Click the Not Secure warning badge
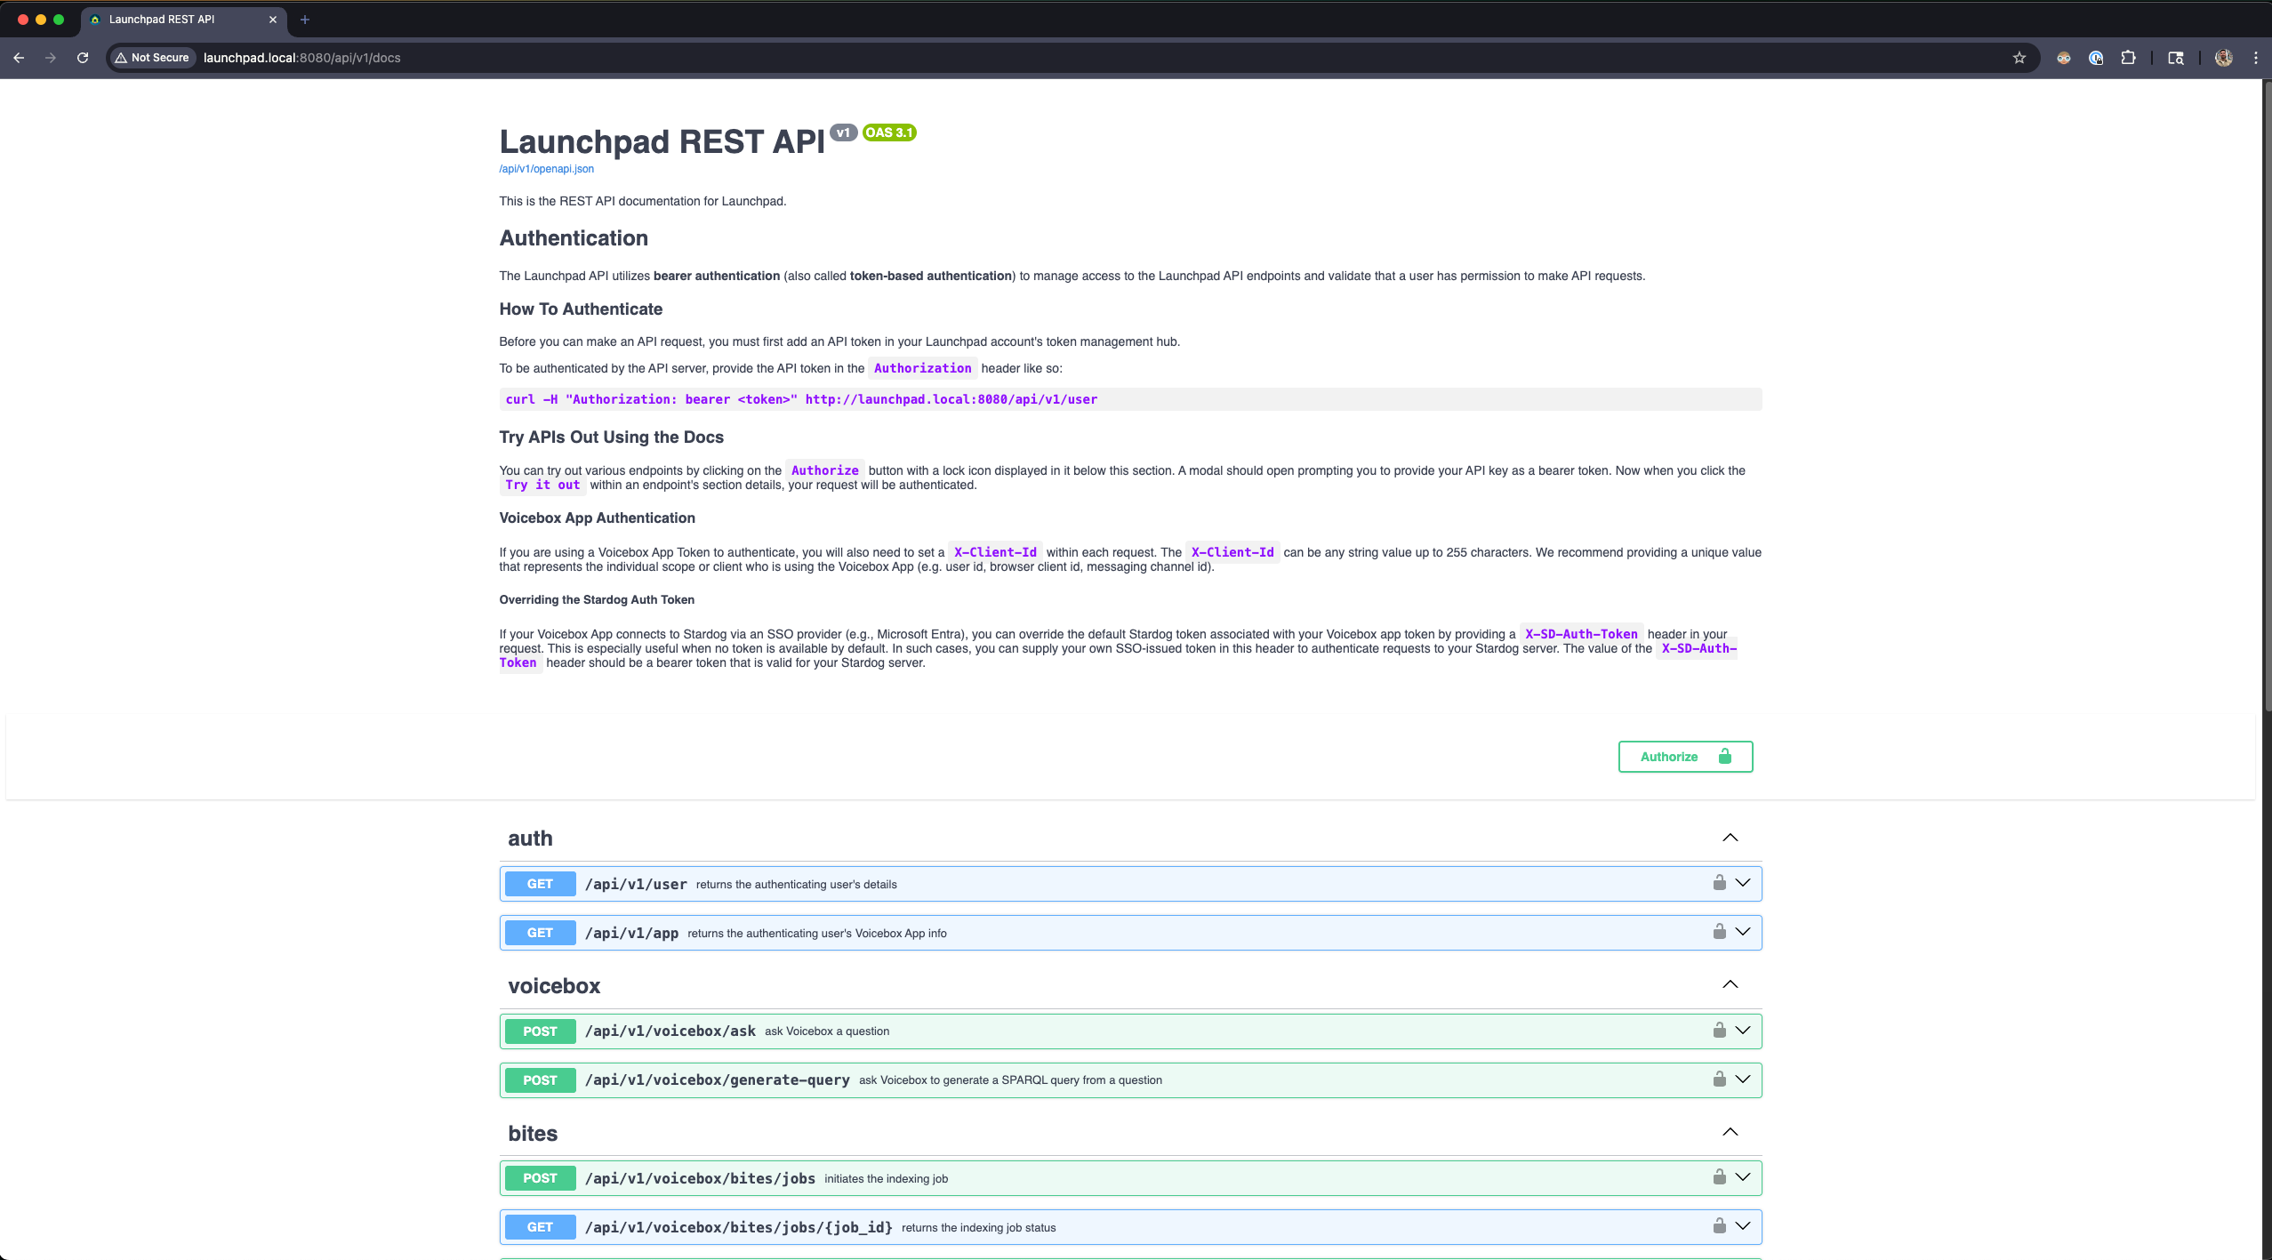The width and height of the screenshot is (2272, 1260). 152,58
